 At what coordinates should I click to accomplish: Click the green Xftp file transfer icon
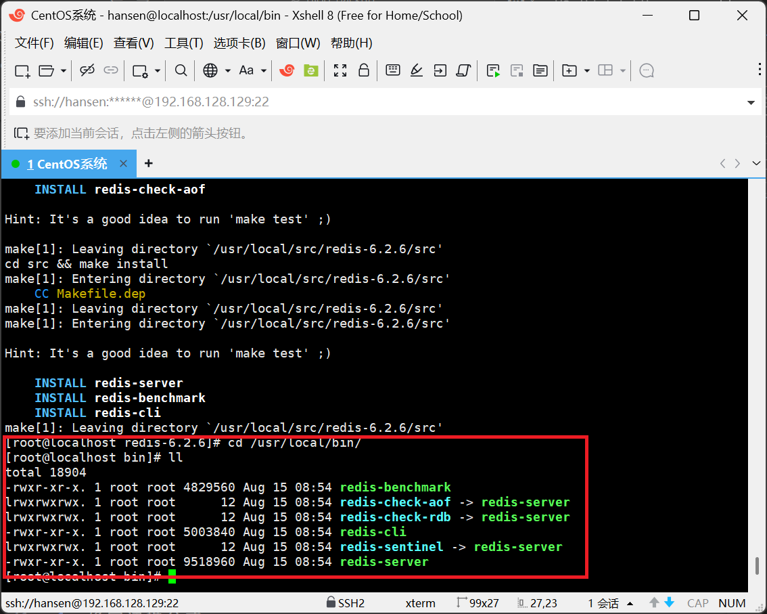pos(310,70)
